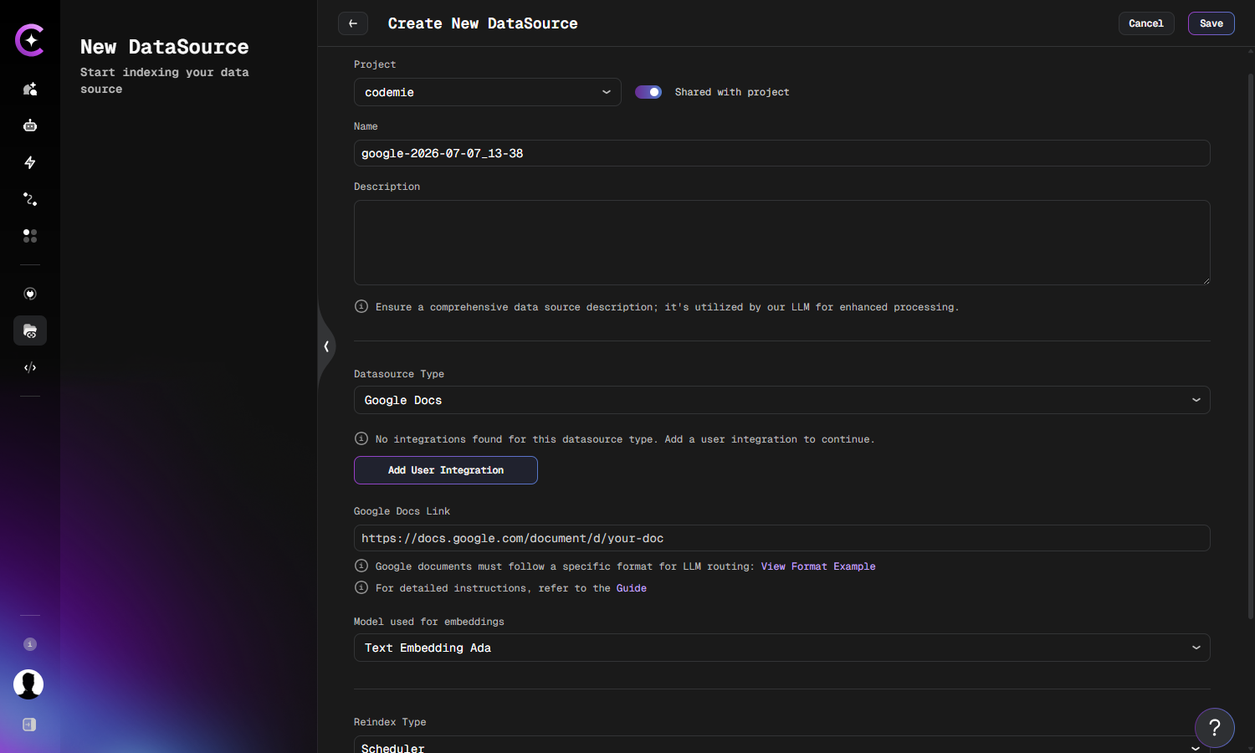Screen dimensions: 1255x753
Task: Click the Google Docs Link field
Action: pos(782,538)
